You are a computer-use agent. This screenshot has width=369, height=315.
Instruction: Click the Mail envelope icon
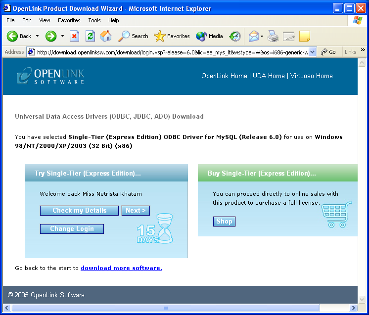tap(253, 36)
